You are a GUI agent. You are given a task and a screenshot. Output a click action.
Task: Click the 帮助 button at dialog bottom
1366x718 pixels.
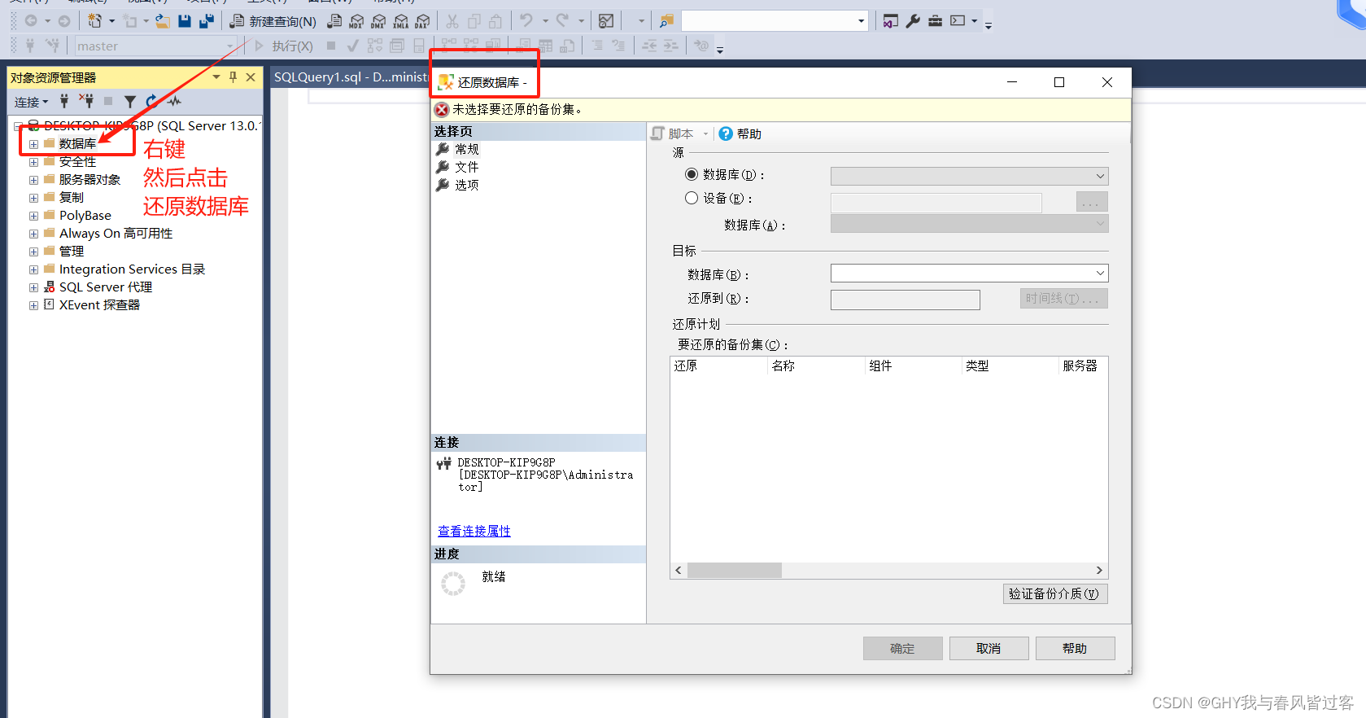tap(1075, 648)
